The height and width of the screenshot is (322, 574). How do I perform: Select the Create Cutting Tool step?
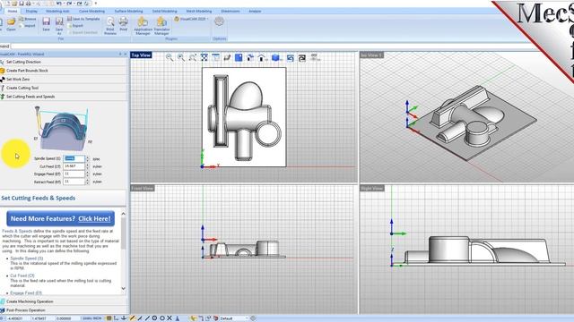point(64,88)
